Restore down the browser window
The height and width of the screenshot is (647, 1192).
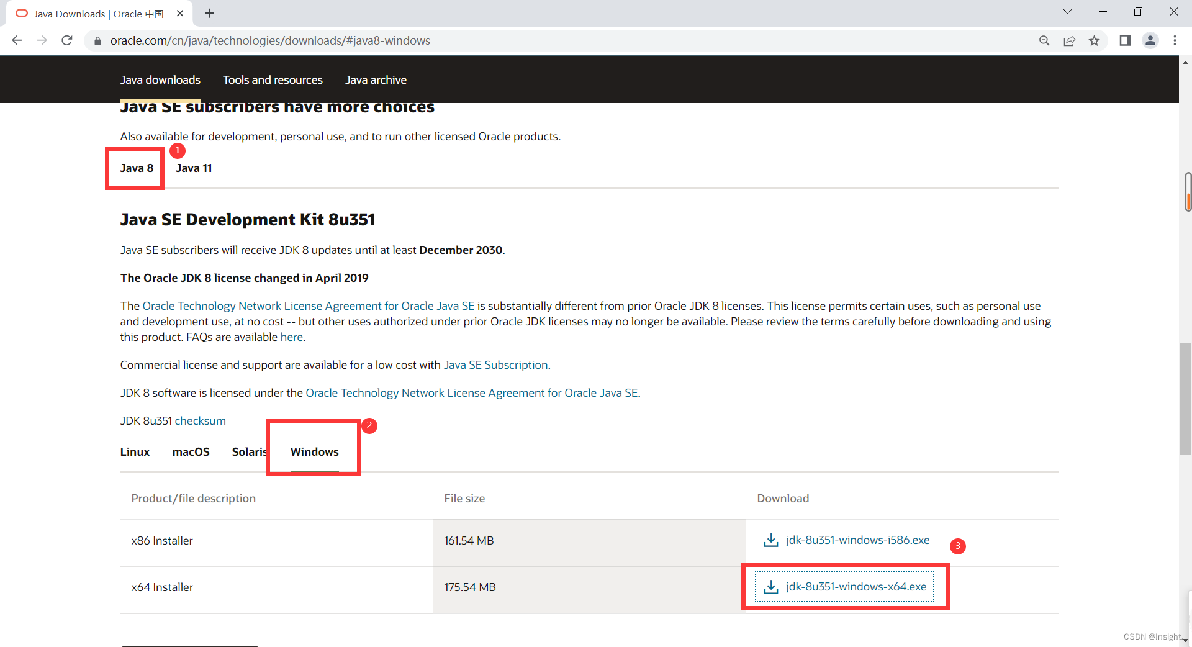[1138, 12]
